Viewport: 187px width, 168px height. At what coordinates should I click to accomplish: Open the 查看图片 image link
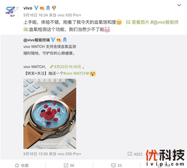[x=140, y=22]
